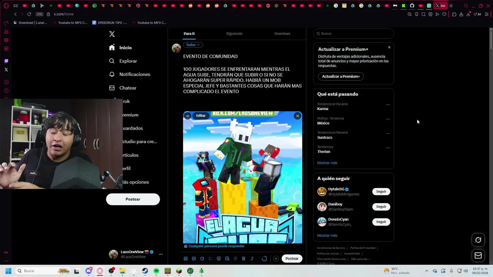Open Notificaciones in the sidebar
Viewport: 493px width, 277px height.
point(130,74)
